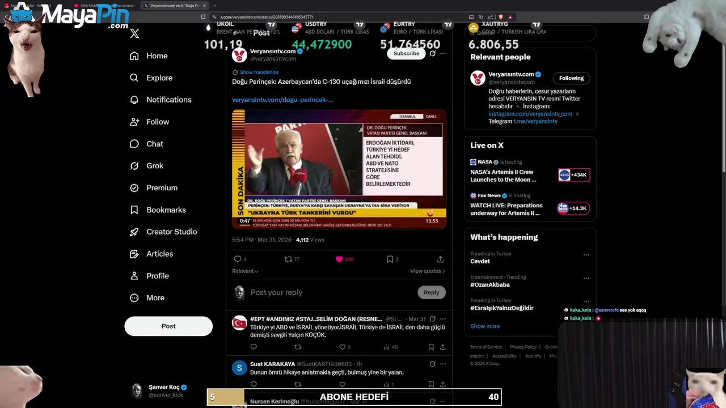Screen dimensions: 726x408
Task: Click the Bookmarks ribbon icon in the sidebar
Action: click(134, 210)
